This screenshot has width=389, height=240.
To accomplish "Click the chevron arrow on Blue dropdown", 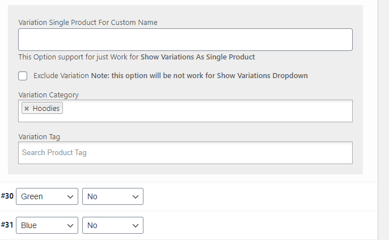I will pyautogui.click(x=70, y=225).
